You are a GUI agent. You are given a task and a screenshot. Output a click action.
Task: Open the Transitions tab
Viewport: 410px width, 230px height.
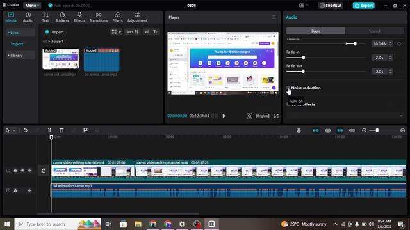(98, 17)
